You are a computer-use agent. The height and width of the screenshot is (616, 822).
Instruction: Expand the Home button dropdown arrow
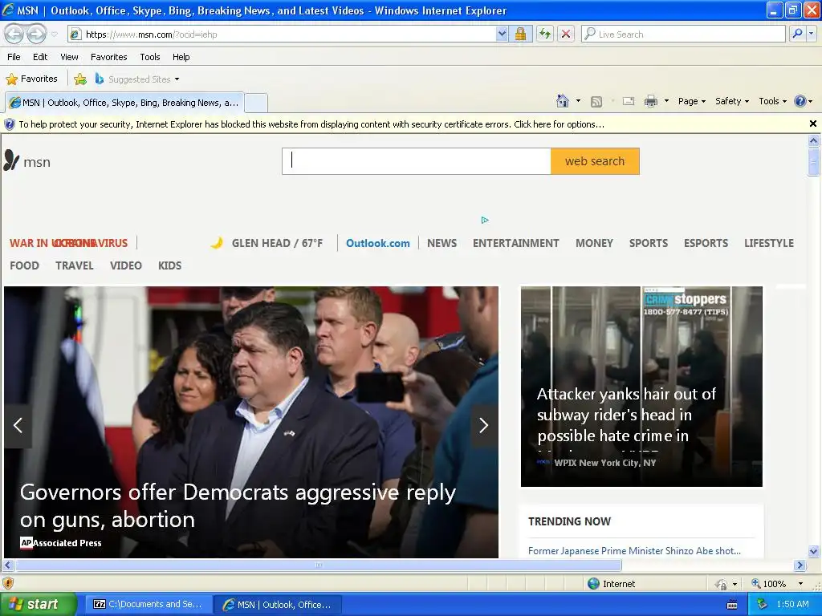point(578,101)
